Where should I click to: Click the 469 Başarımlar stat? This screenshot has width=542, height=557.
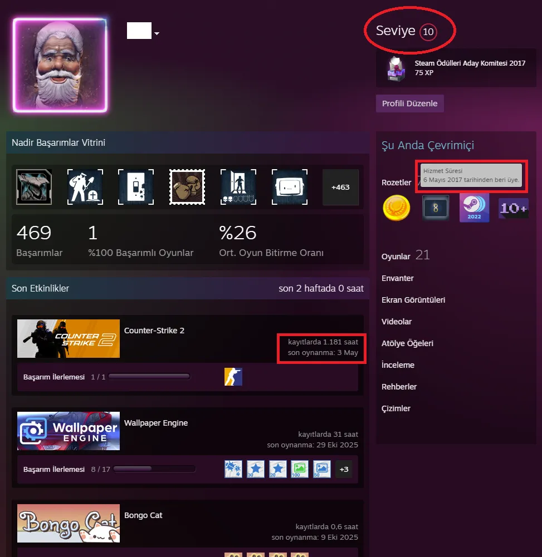(39, 240)
